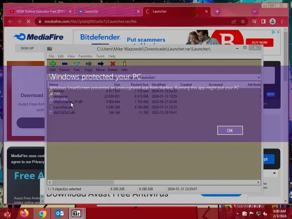Bookmark this page with the star icon

pyautogui.click(x=243, y=21)
